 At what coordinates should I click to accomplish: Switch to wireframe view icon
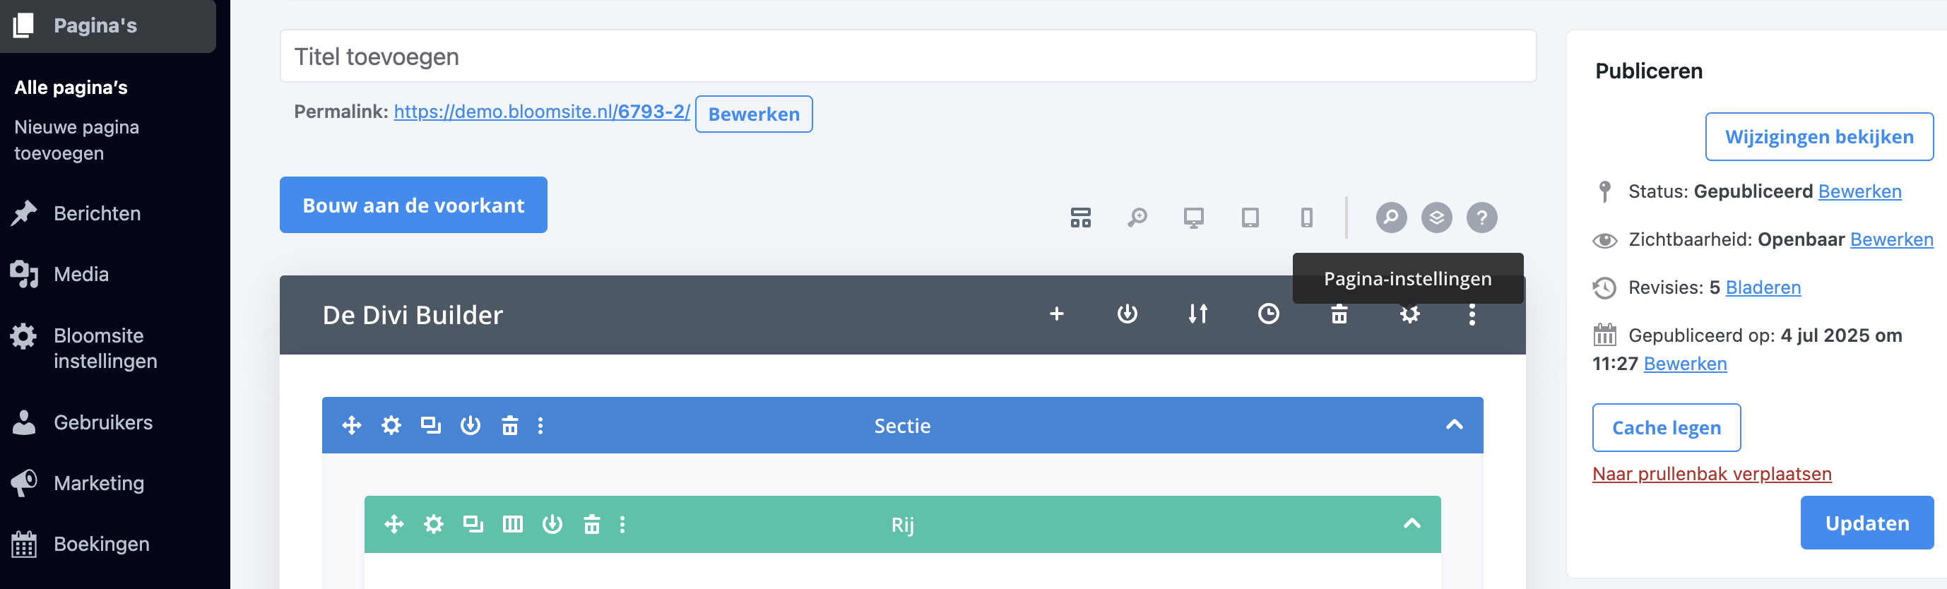pyautogui.click(x=1081, y=218)
